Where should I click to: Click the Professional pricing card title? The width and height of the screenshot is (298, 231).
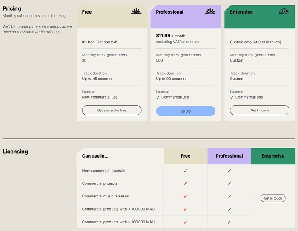coord(169,12)
